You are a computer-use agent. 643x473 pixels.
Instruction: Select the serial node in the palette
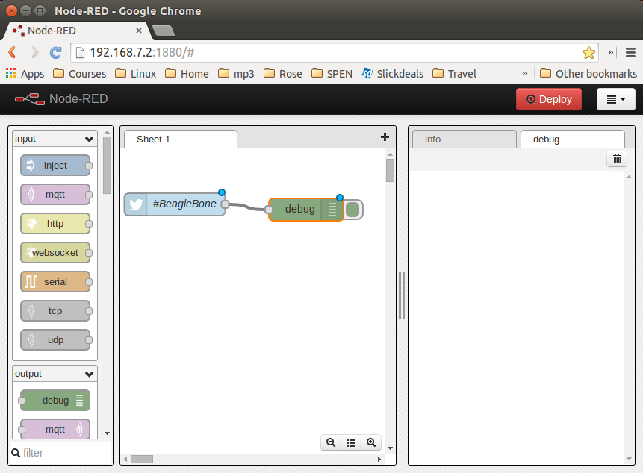pyautogui.click(x=55, y=282)
